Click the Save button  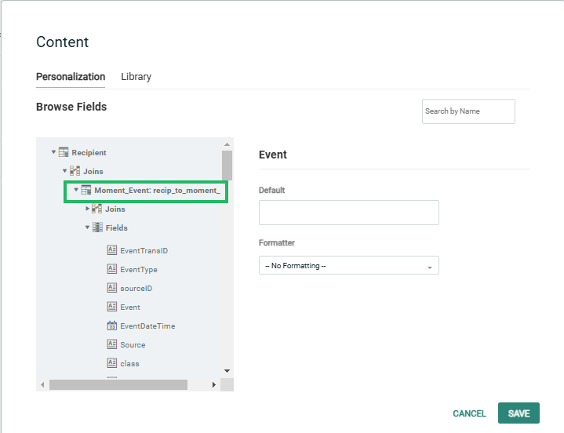pos(519,413)
